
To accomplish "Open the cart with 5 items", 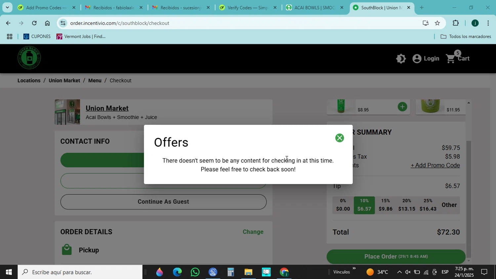I will [458, 58].
